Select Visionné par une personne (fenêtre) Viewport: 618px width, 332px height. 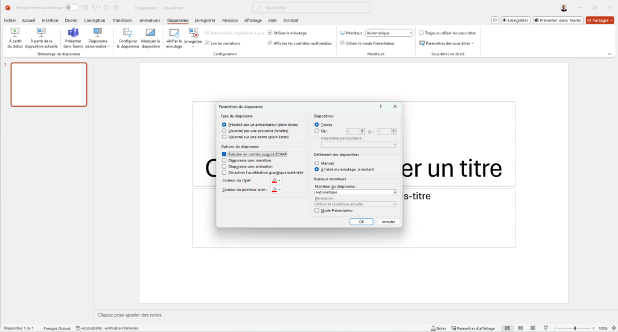tap(224, 131)
